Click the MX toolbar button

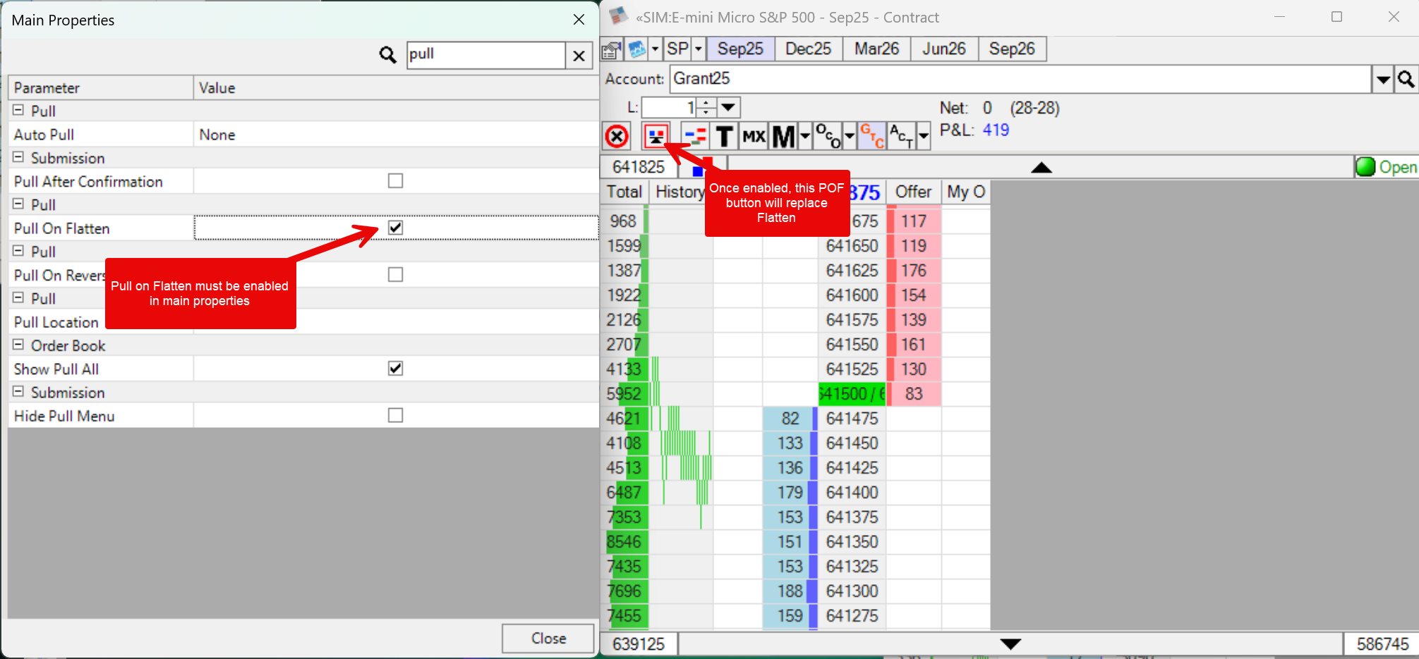coord(754,136)
